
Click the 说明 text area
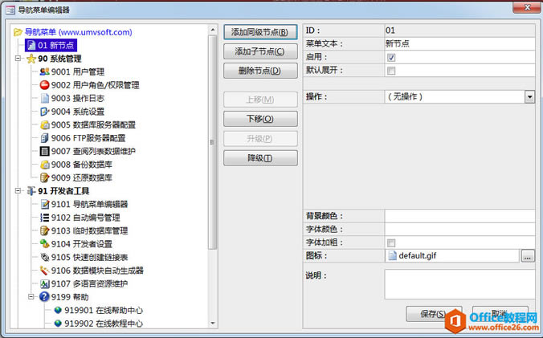[459, 284]
